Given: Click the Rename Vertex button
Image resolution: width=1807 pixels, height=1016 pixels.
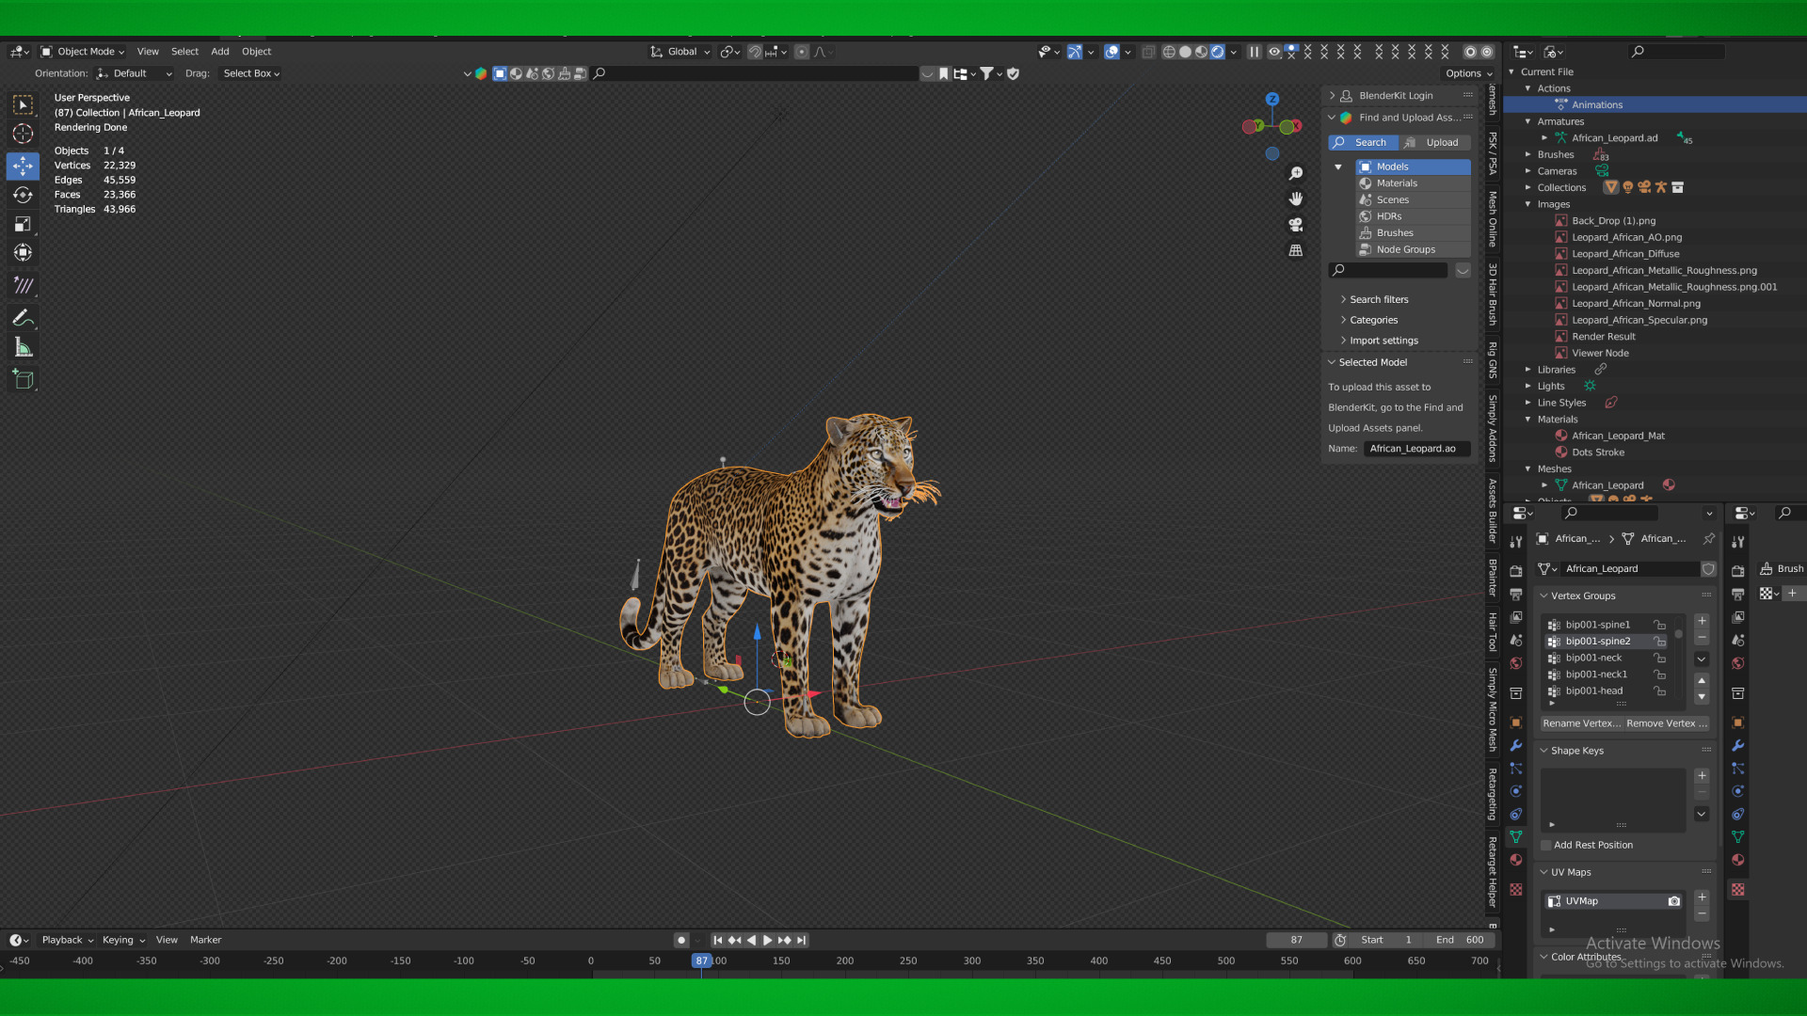Looking at the screenshot, I should pos(1581,723).
